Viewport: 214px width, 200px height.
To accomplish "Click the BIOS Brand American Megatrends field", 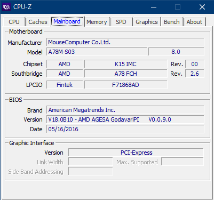I will (x=125, y=110).
